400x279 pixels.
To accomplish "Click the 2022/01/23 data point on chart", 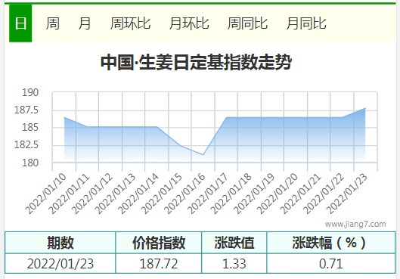I will point(365,108).
